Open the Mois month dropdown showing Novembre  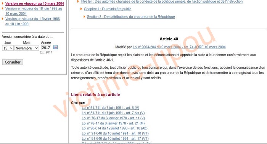click(27, 48)
